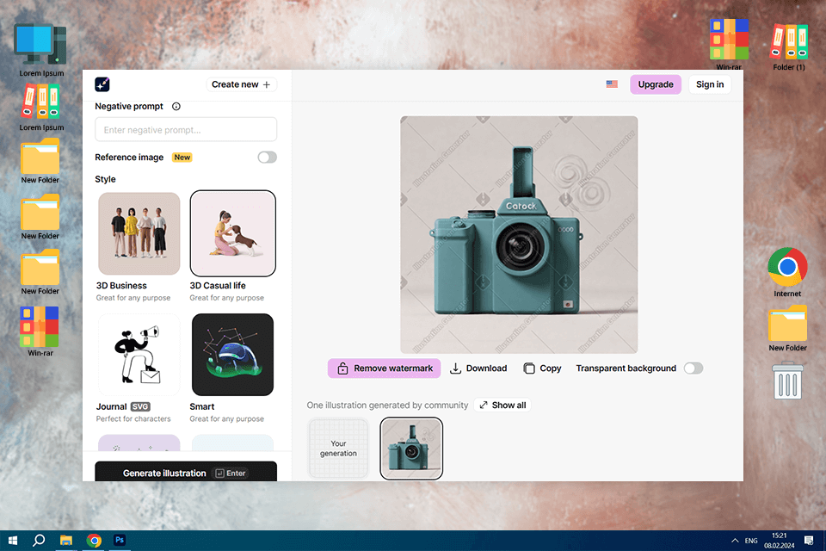826x551 pixels.
Task: Select the left Win-rar desktop icon
Action: 40,331
